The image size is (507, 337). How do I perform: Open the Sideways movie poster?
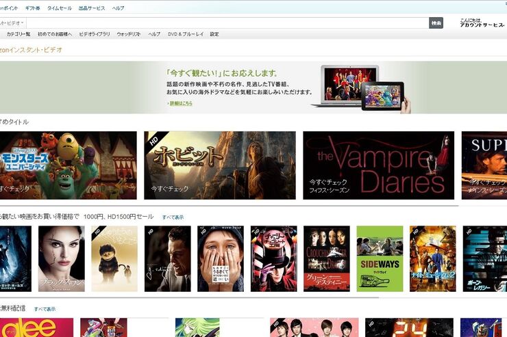point(380,258)
